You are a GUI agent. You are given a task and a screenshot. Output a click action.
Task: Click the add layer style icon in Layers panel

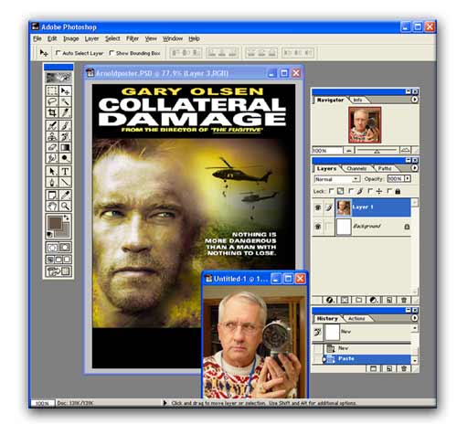pyautogui.click(x=329, y=300)
